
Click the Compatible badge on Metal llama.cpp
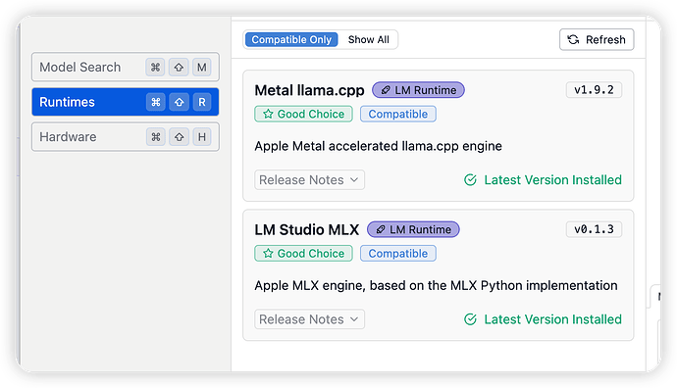click(398, 115)
